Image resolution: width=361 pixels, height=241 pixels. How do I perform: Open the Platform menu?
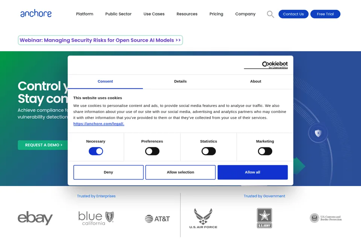(x=85, y=14)
